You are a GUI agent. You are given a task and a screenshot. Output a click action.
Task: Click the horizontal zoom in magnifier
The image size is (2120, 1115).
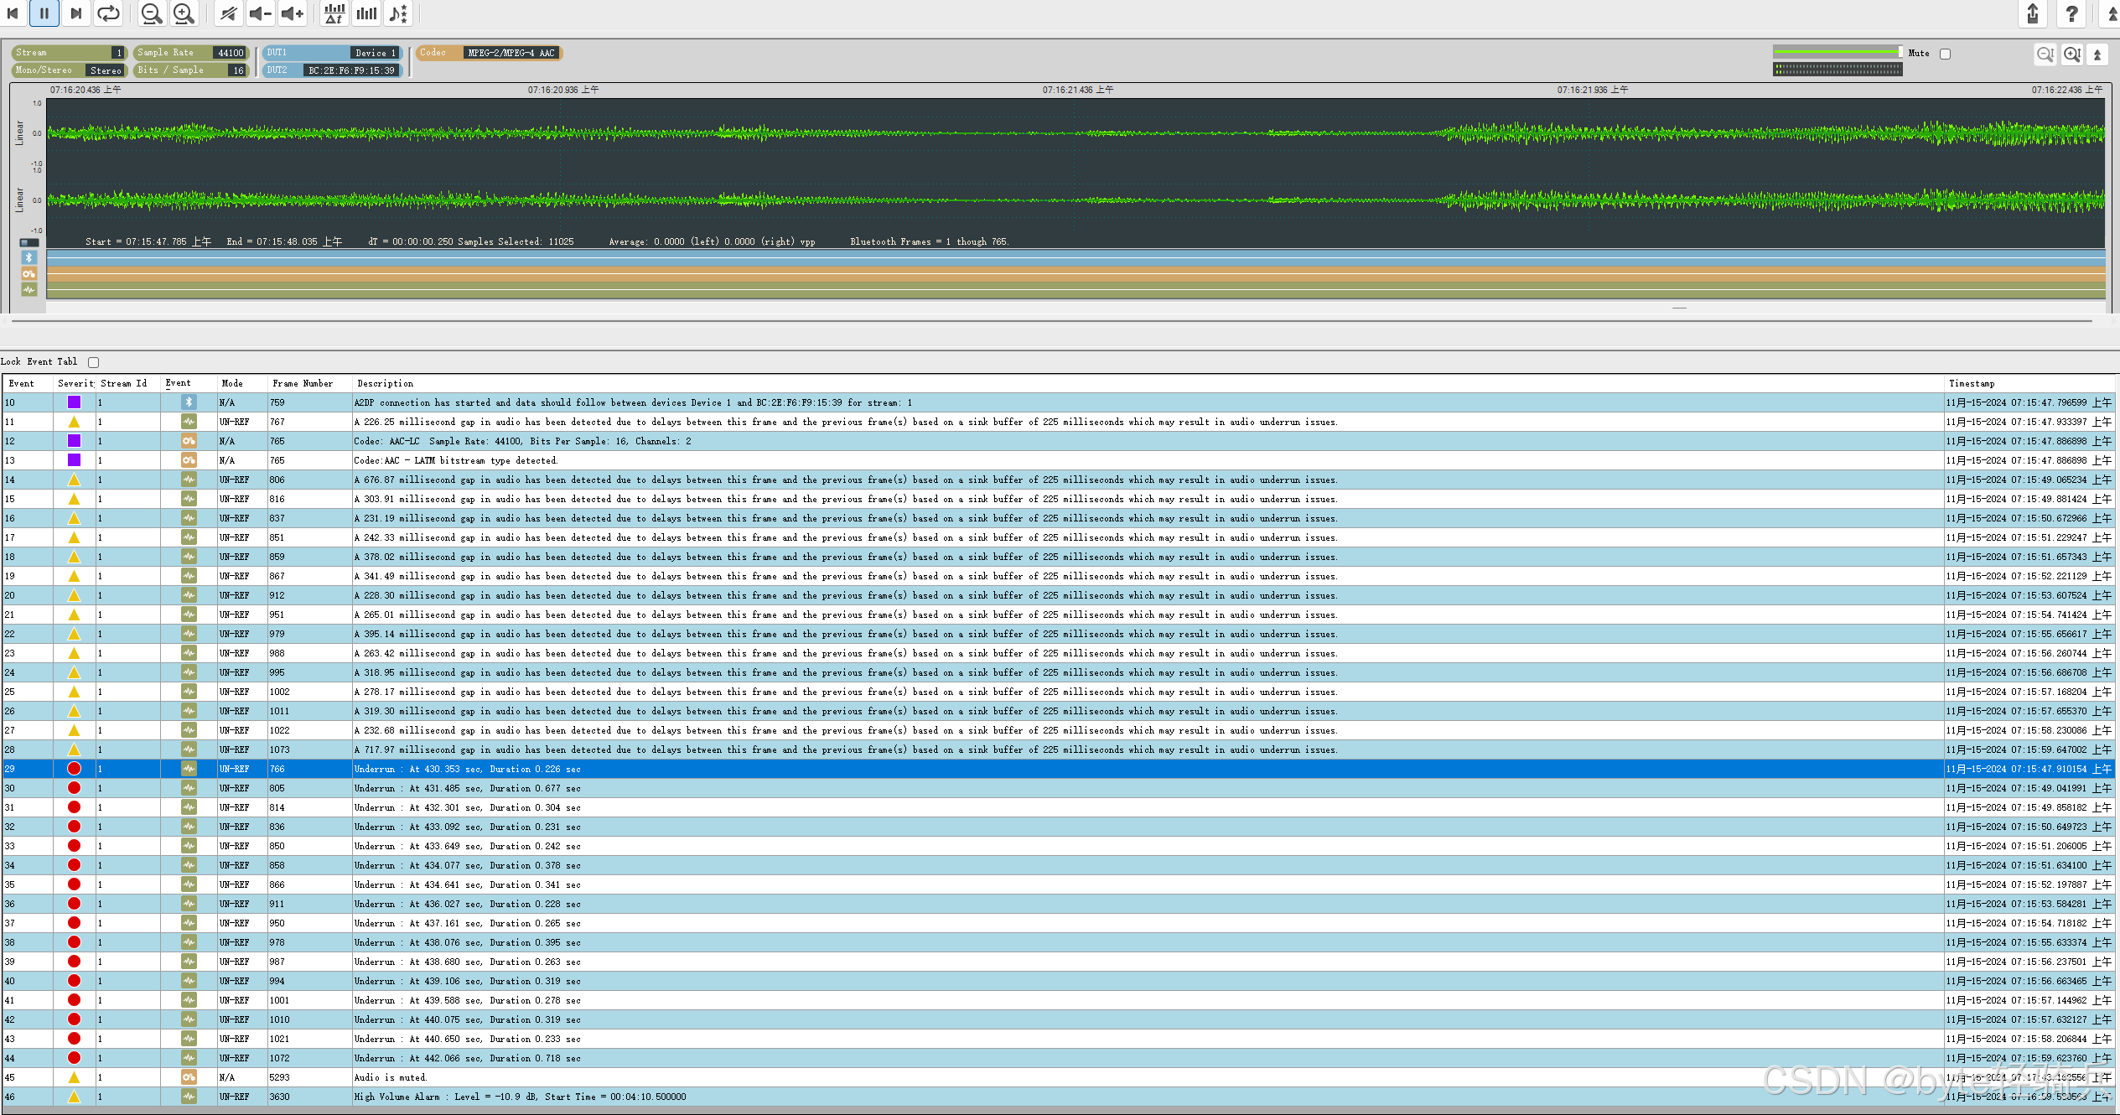tap(184, 13)
